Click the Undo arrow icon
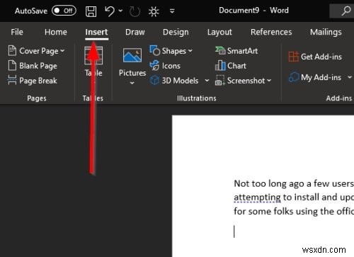 110,11
